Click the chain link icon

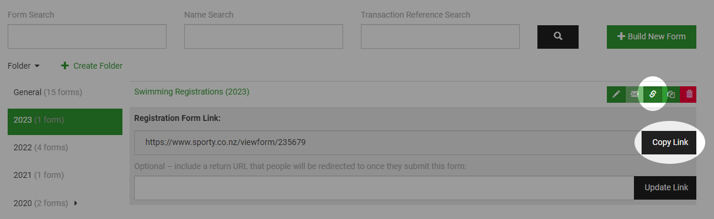(x=652, y=94)
